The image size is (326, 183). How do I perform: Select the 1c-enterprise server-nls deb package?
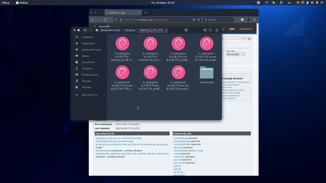pos(122,78)
